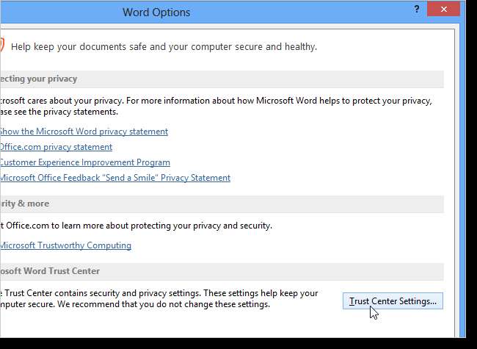Open the Office.com privacy statement link
The width and height of the screenshot is (477, 349).
[x=56, y=147]
